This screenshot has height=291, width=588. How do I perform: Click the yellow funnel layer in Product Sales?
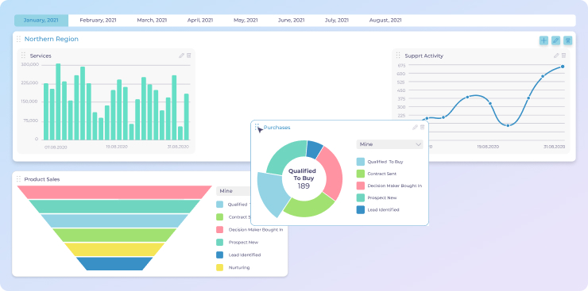[114, 249]
